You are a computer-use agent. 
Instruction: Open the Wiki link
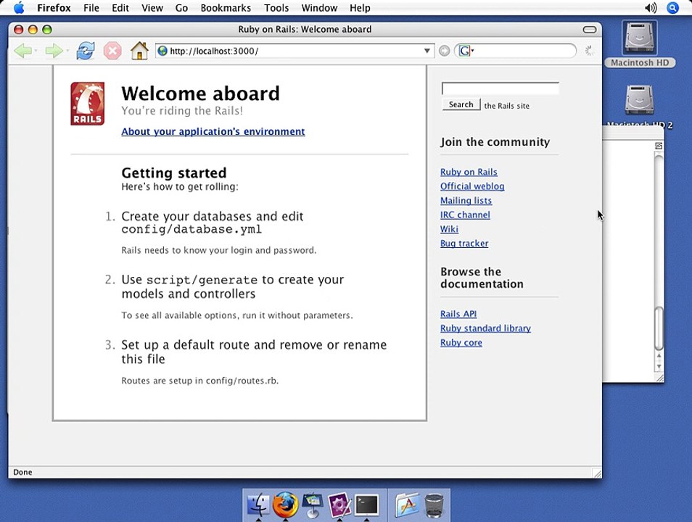point(449,229)
